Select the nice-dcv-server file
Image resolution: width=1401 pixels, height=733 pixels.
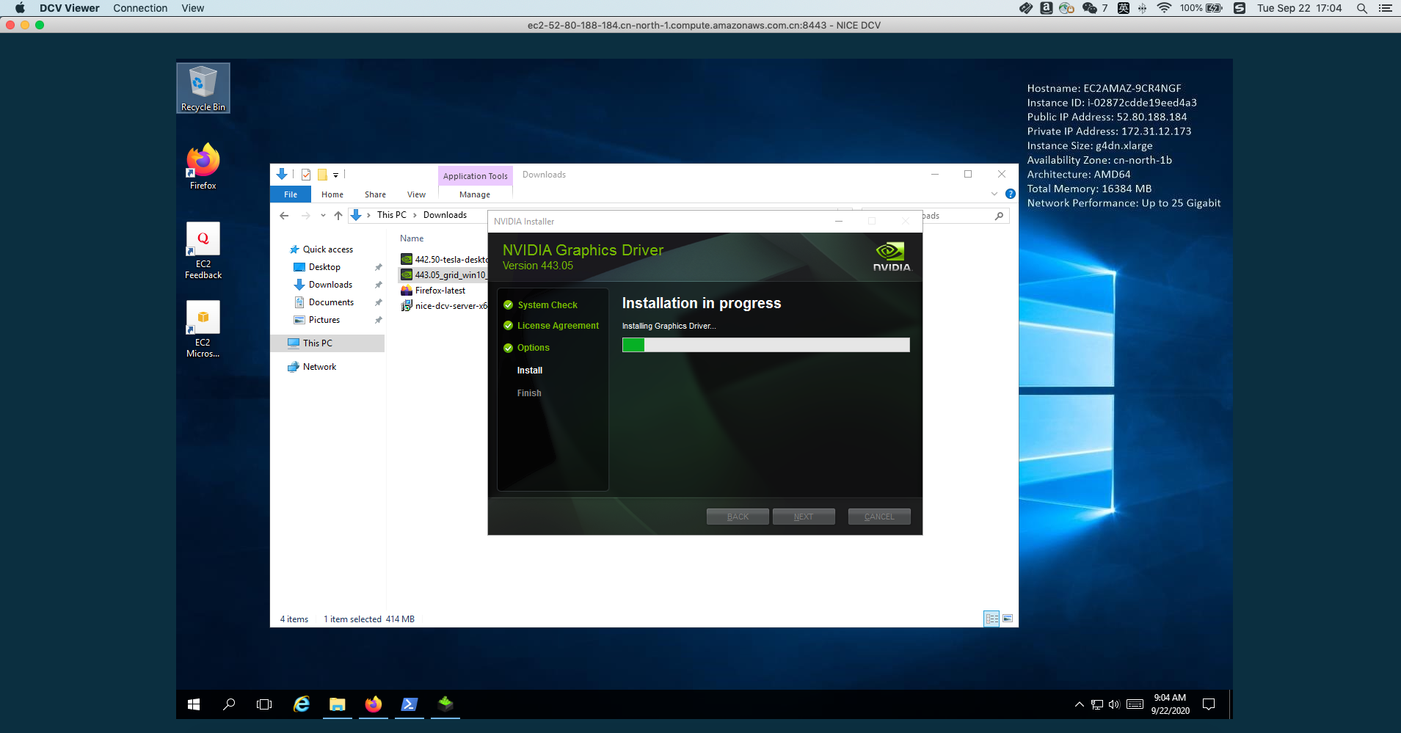[x=444, y=306]
